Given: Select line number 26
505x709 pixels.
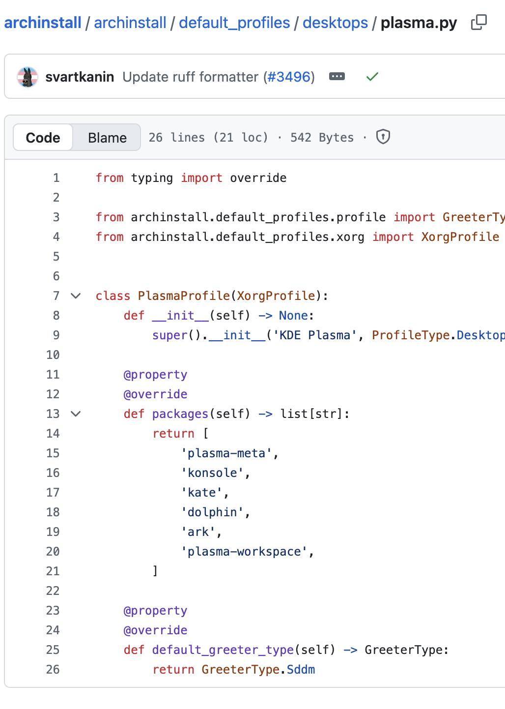Looking at the screenshot, I should point(53,670).
